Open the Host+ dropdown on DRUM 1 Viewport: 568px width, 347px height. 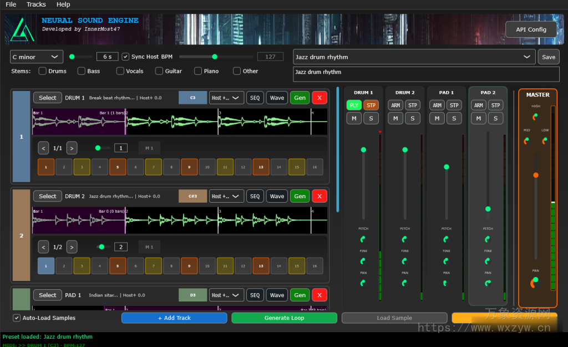pos(226,97)
